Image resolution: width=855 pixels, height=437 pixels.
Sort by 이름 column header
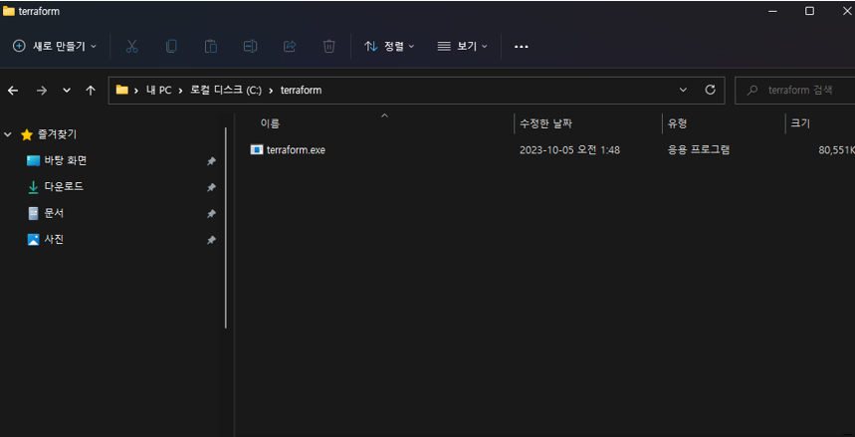pyautogui.click(x=270, y=123)
